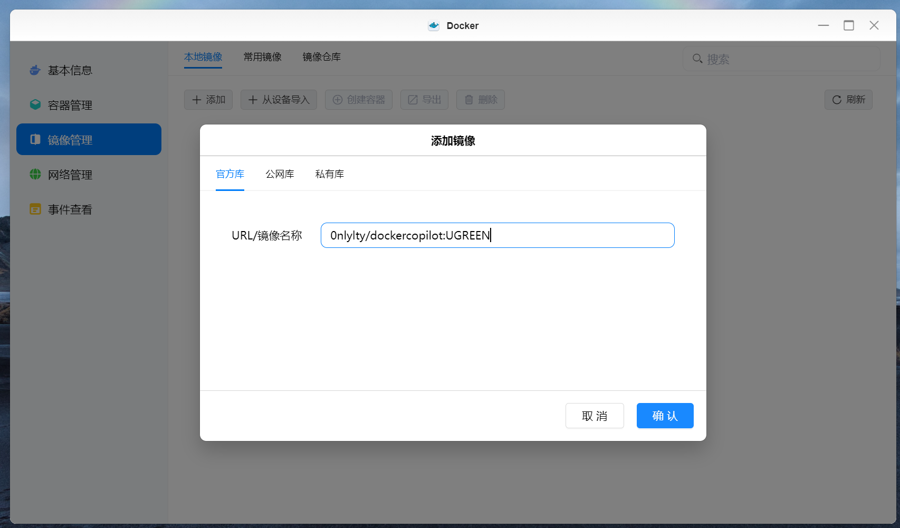Open 基本信息 sidebar section
The image size is (900, 528).
point(89,70)
